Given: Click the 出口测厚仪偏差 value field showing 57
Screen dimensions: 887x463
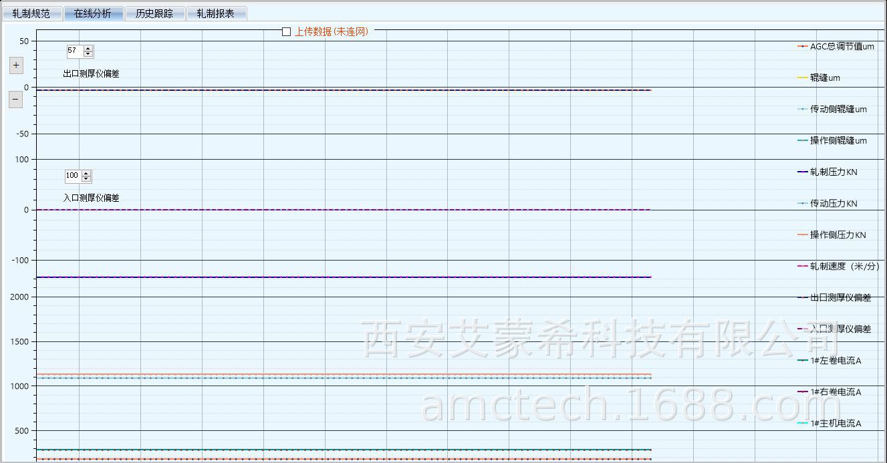Looking at the screenshot, I should [74, 51].
